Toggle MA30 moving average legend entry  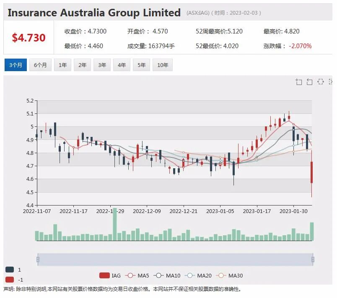(x=229, y=275)
